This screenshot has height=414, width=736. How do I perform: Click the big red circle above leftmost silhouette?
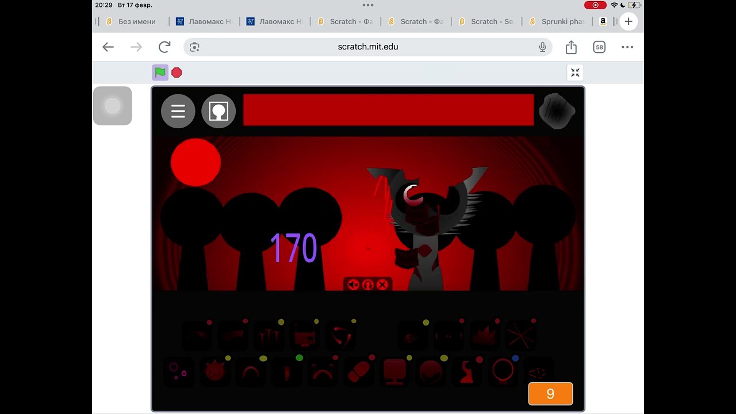[195, 162]
